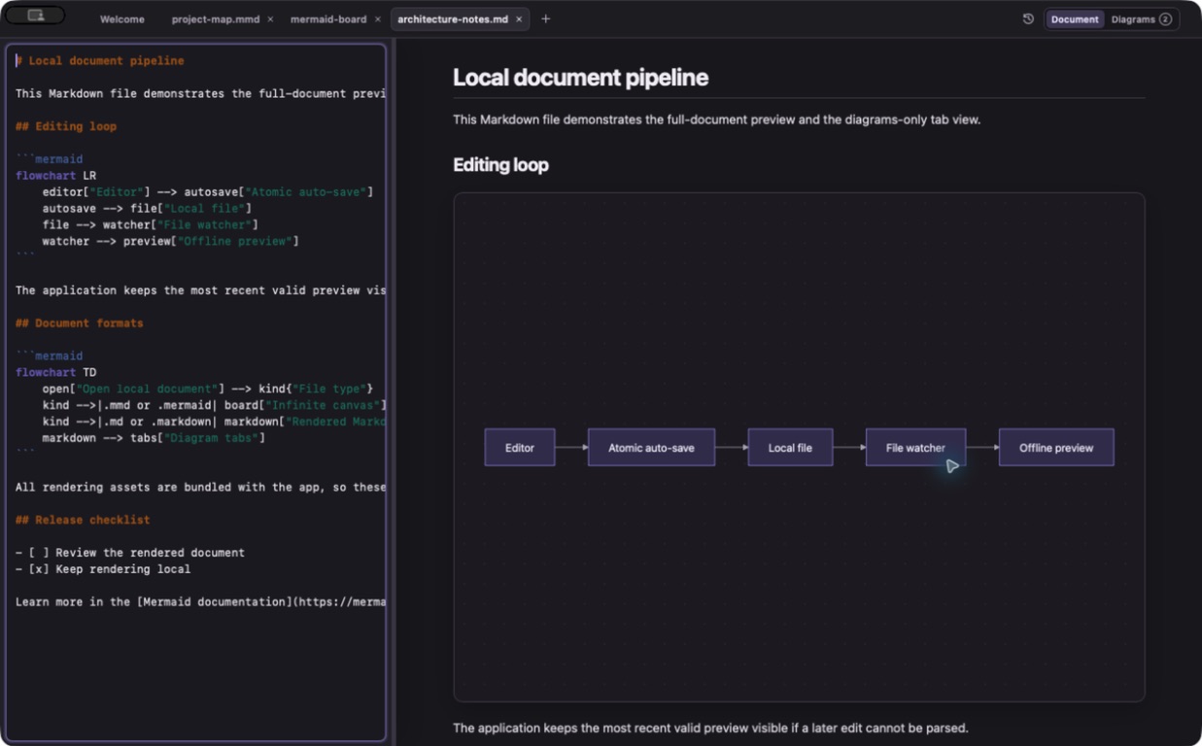This screenshot has width=1202, height=746.
Task: Click the open["Open local document"] code line
Action: (x=208, y=389)
